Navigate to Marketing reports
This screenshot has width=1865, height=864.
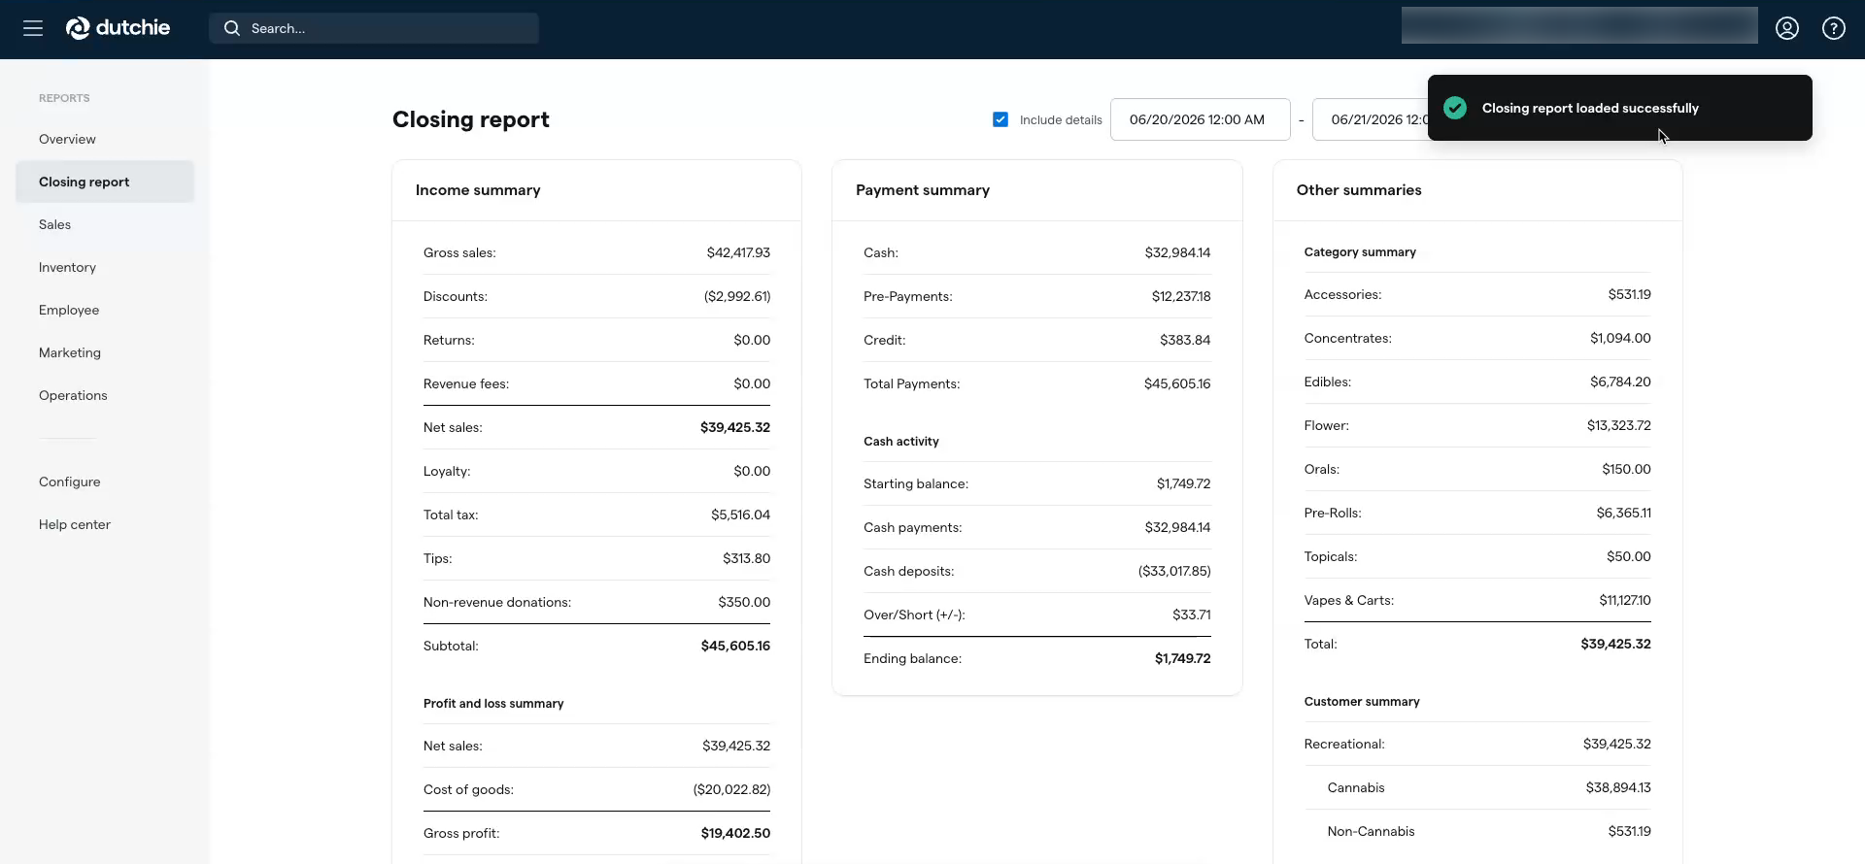(x=70, y=352)
